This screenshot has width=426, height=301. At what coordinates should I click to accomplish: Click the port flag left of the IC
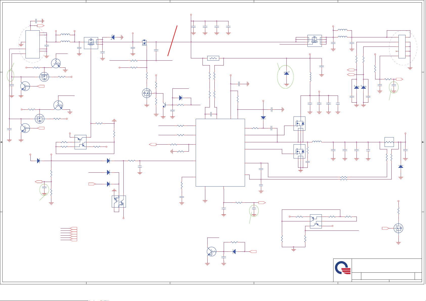153,144
